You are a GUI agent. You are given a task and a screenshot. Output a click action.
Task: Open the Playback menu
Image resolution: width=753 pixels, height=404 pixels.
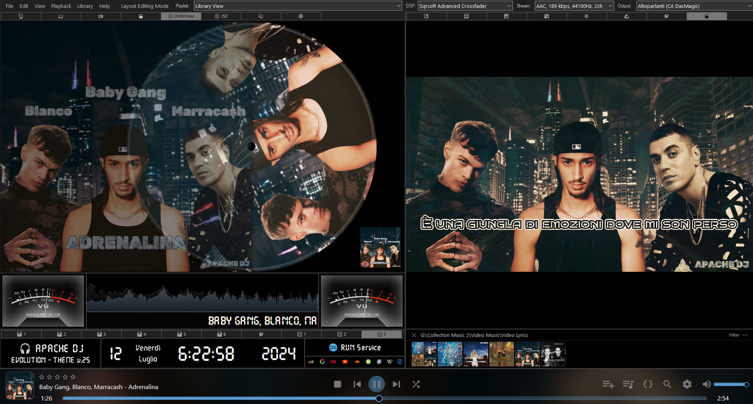point(61,6)
